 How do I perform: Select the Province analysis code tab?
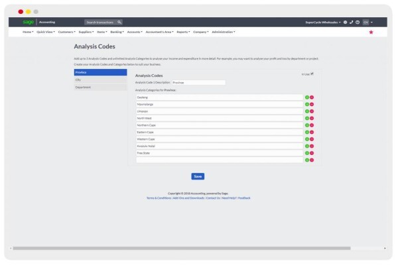pos(101,72)
